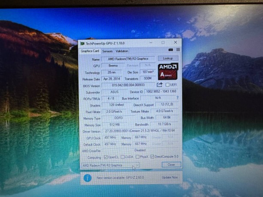
Task: Toggle the UEFI checkbox
Action: [167, 85]
